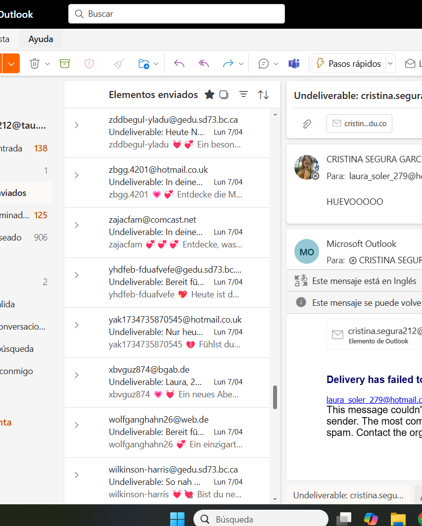Click the Reply arrow icon
Screen dimensions: 422x526
[179, 63]
